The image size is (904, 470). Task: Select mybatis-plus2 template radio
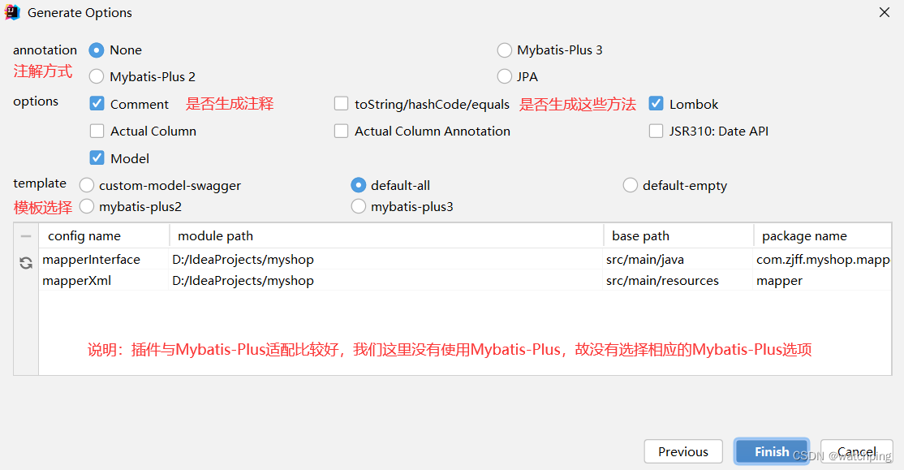[87, 206]
